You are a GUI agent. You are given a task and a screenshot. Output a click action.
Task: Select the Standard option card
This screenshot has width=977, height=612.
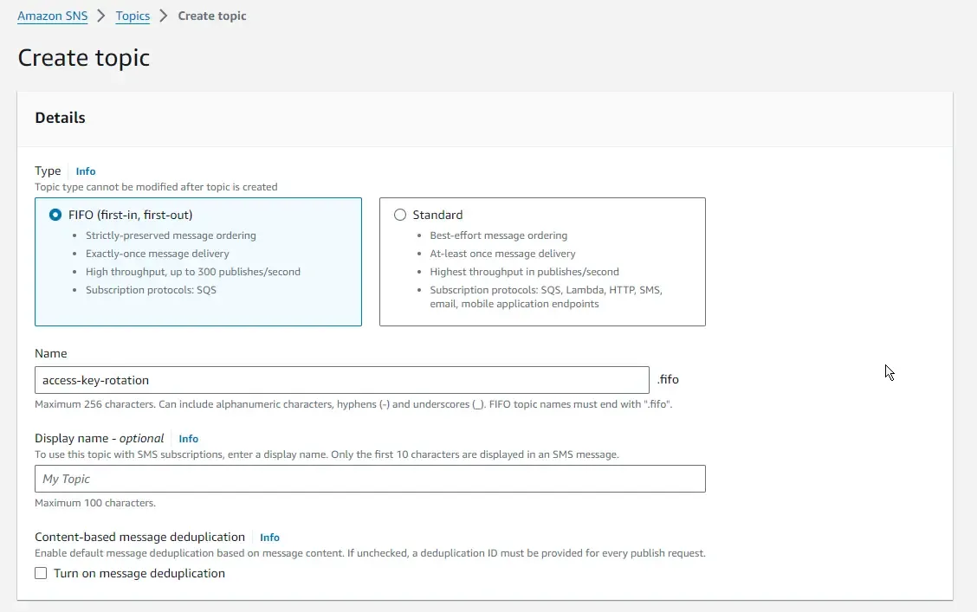coord(542,261)
